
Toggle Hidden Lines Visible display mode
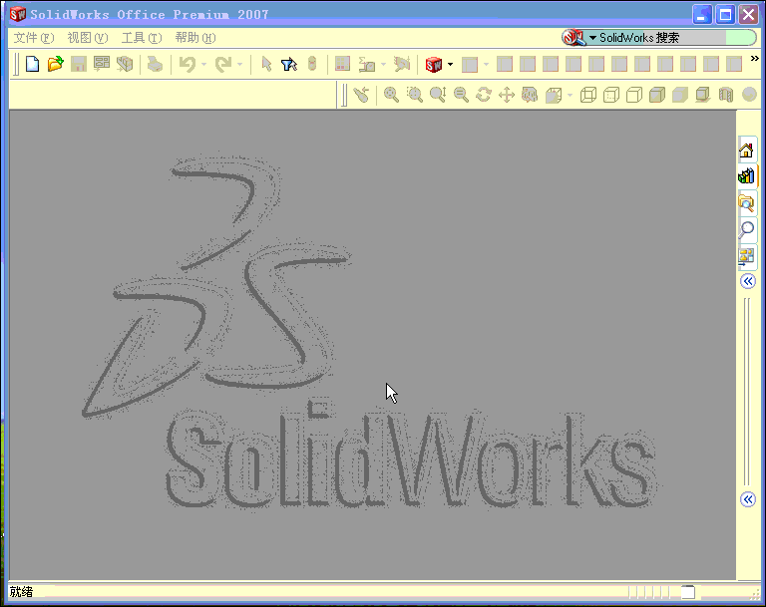coord(611,95)
